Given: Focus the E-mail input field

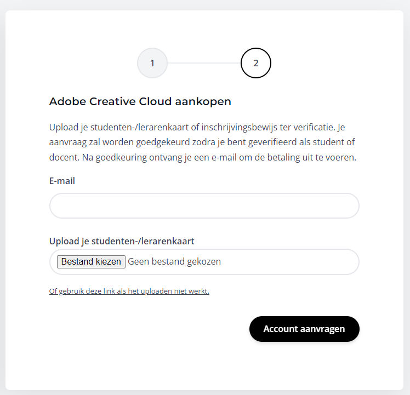Looking at the screenshot, I should (x=204, y=206).
